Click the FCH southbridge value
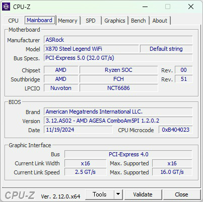 (x=118, y=79)
